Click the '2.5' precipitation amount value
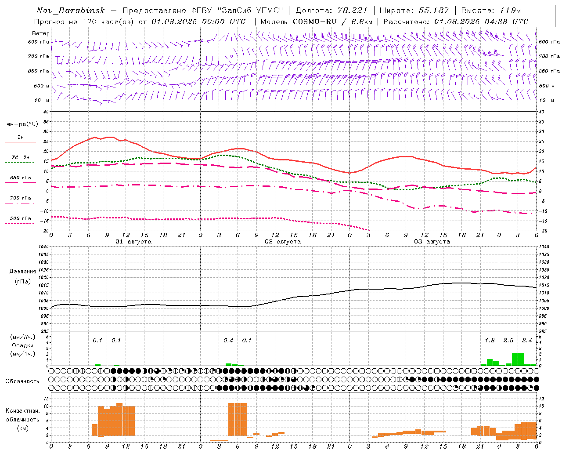This screenshot has width=562, height=450. coord(508,340)
